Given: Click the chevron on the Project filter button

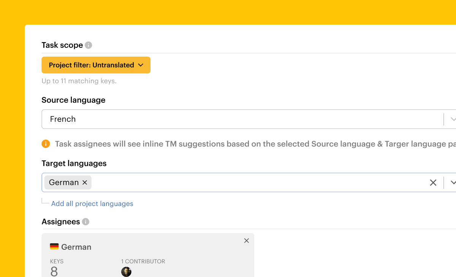Looking at the screenshot, I should click(141, 65).
